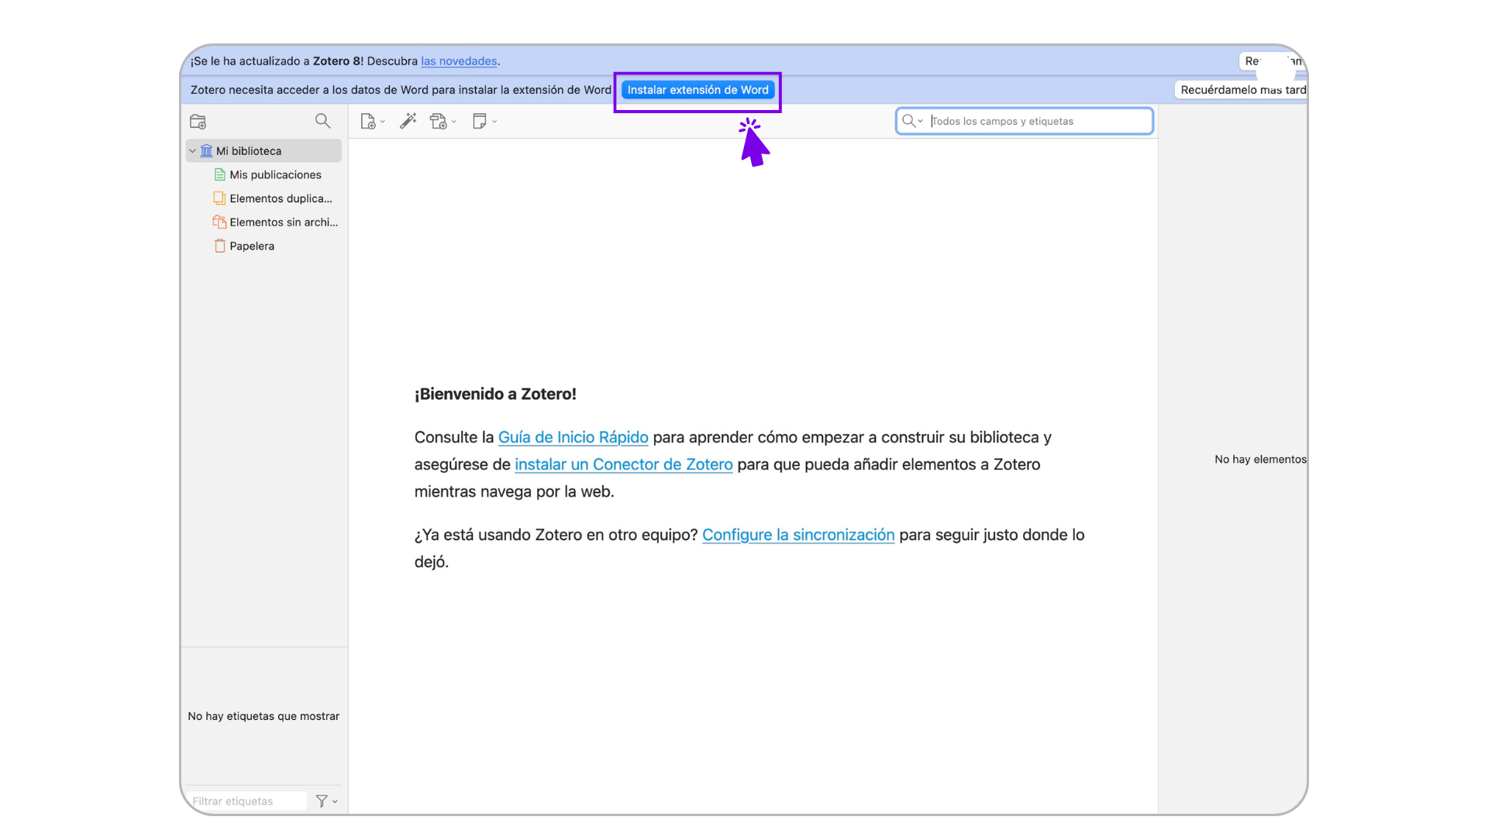Focus the Filtrar etiquetas input field
The height and width of the screenshot is (837, 1488).
(x=244, y=801)
